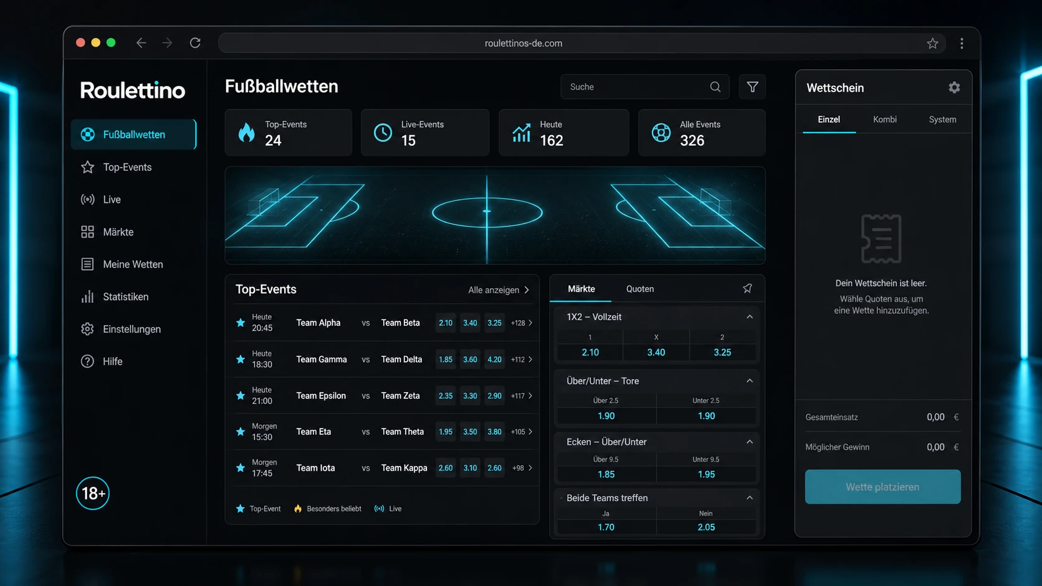
Task: Switch to the Kombi bet slip tab
Action: 884,120
